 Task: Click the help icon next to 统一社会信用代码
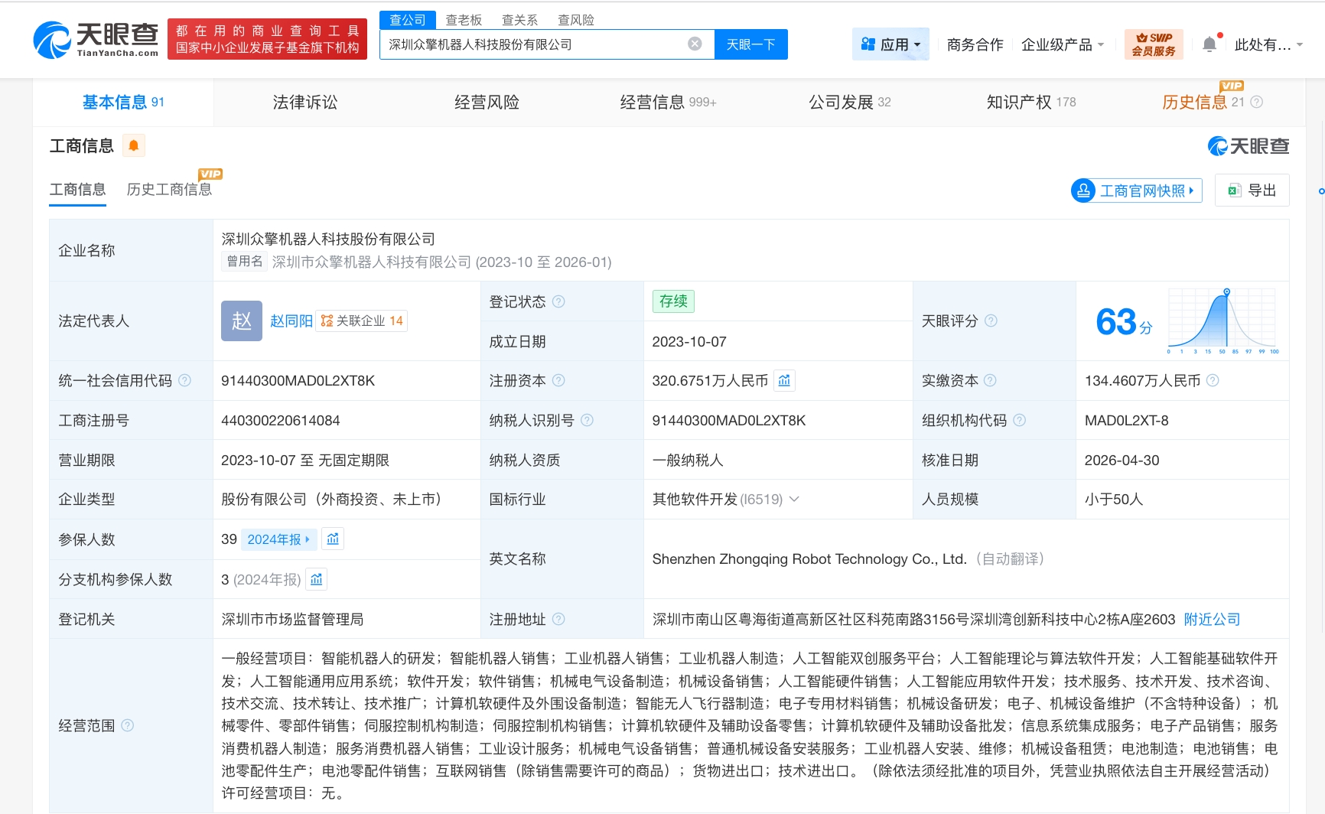pos(184,380)
